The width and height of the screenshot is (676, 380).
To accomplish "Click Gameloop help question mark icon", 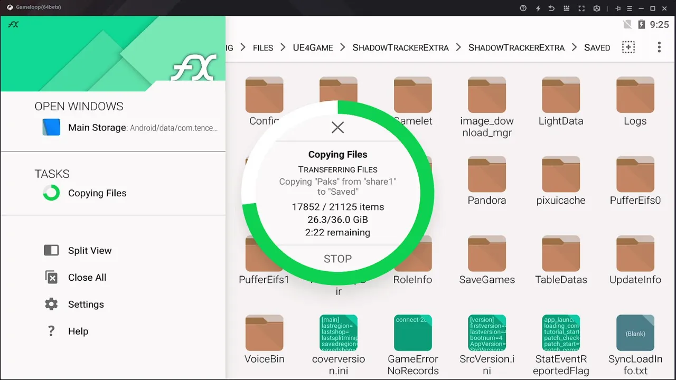I will click(x=523, y=8).
